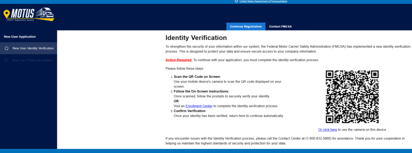Image resolution: width=412 pixels, height=153 pixels.
Task: Open the Enrollment Center link
Action: 199,106
